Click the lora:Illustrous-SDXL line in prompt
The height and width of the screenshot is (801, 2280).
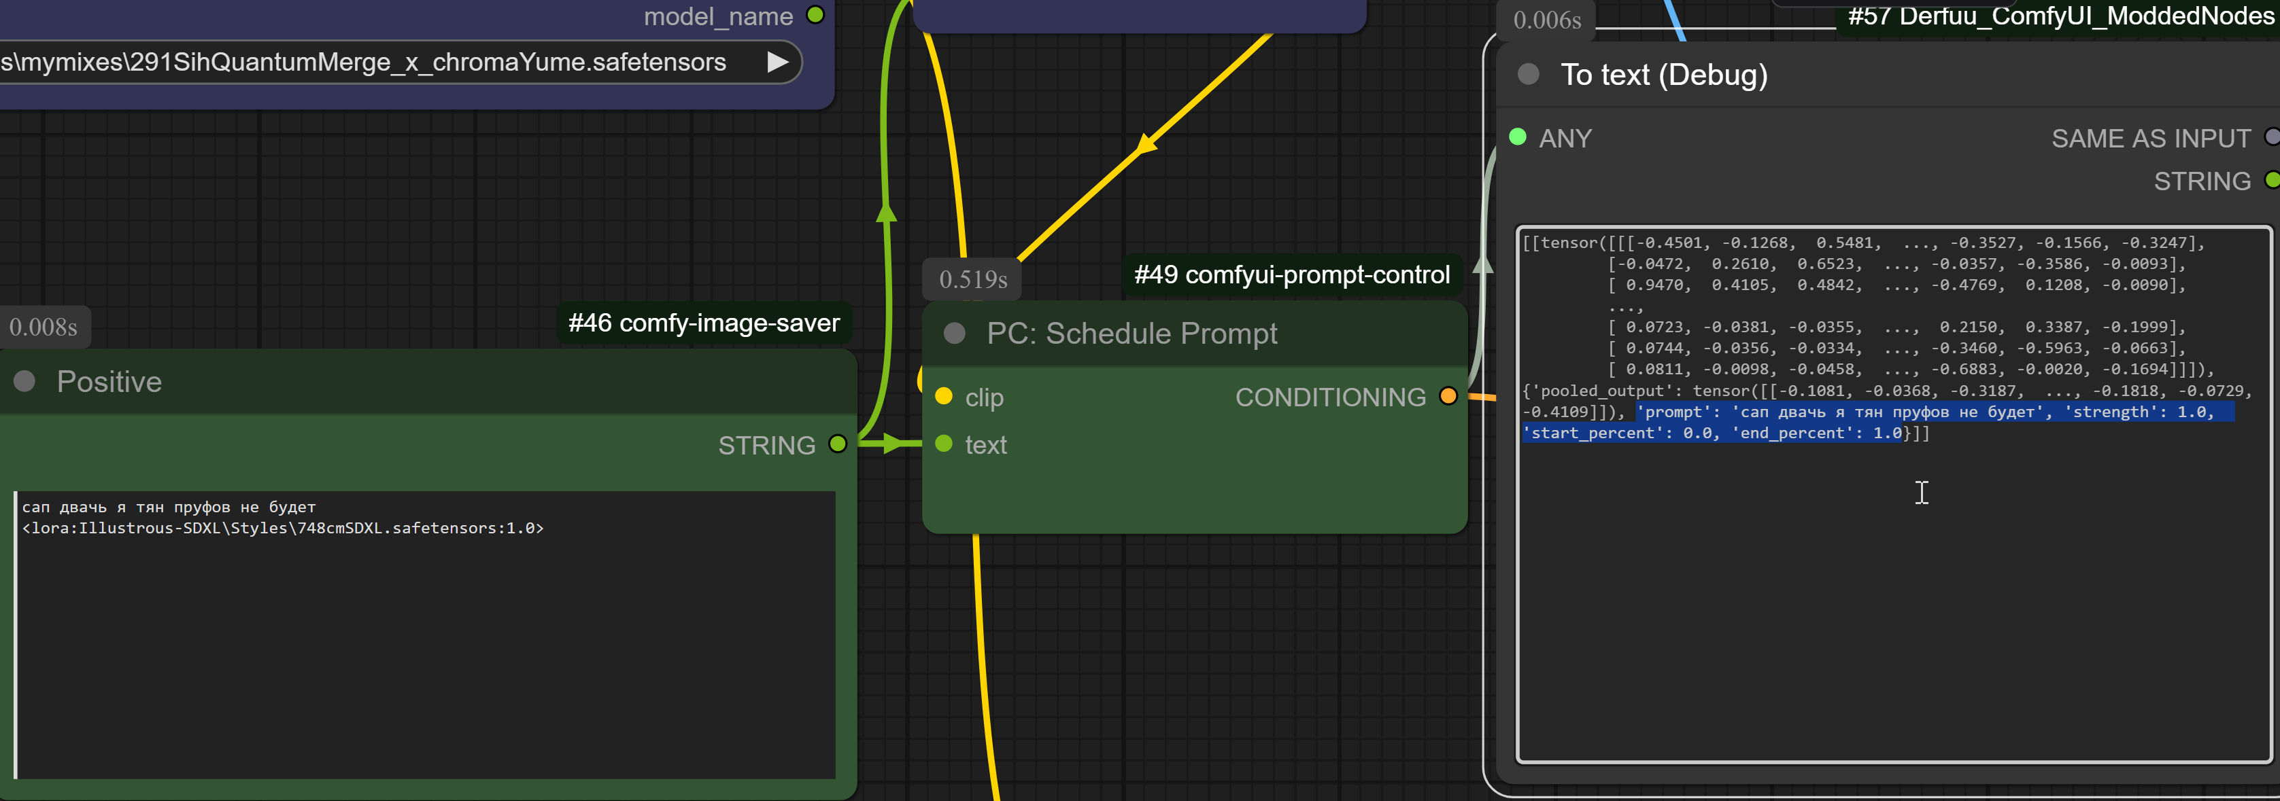(x=282, y=528)
